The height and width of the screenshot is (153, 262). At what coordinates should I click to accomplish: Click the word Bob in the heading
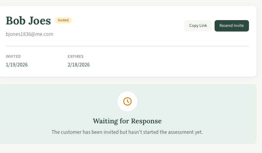[16, 21]
